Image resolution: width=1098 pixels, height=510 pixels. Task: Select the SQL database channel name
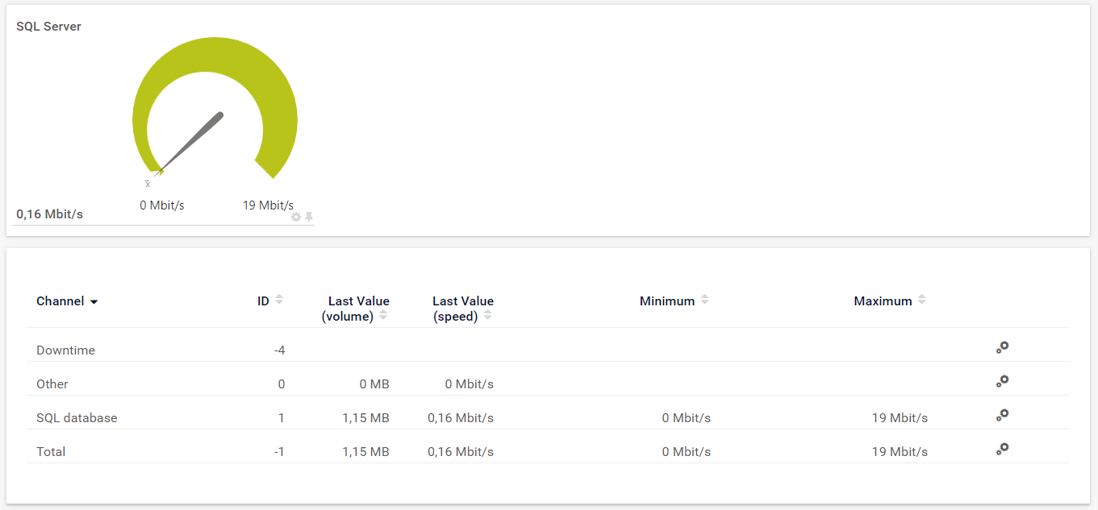click(77, 418)
